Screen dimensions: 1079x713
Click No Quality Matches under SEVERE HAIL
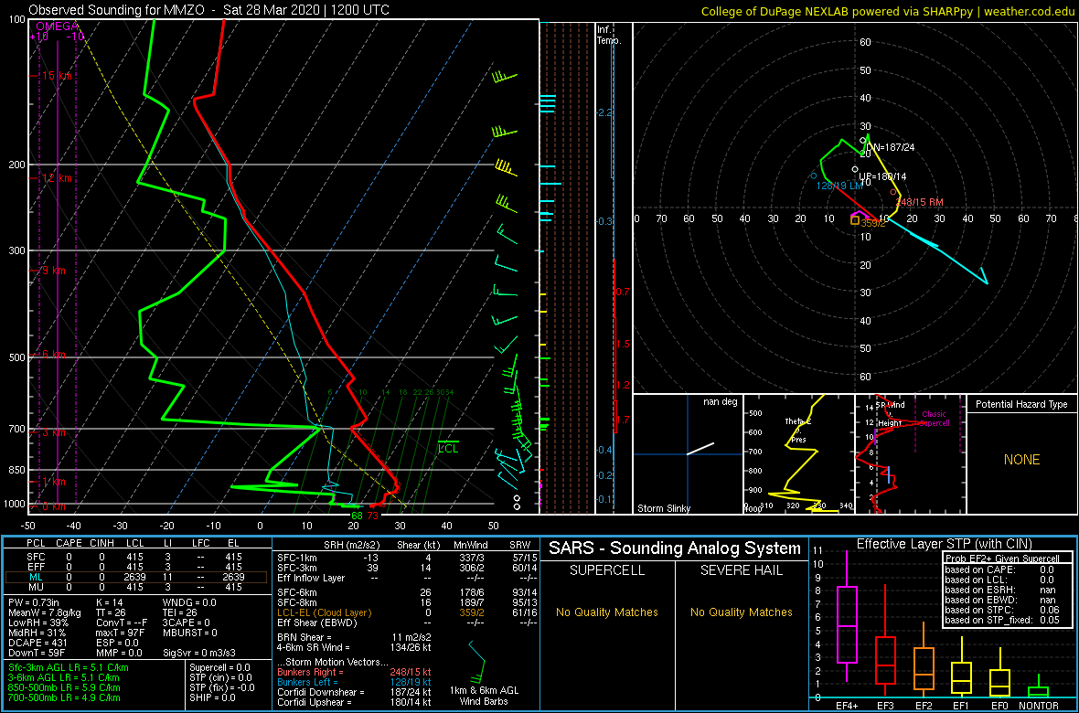click(741, 612)
